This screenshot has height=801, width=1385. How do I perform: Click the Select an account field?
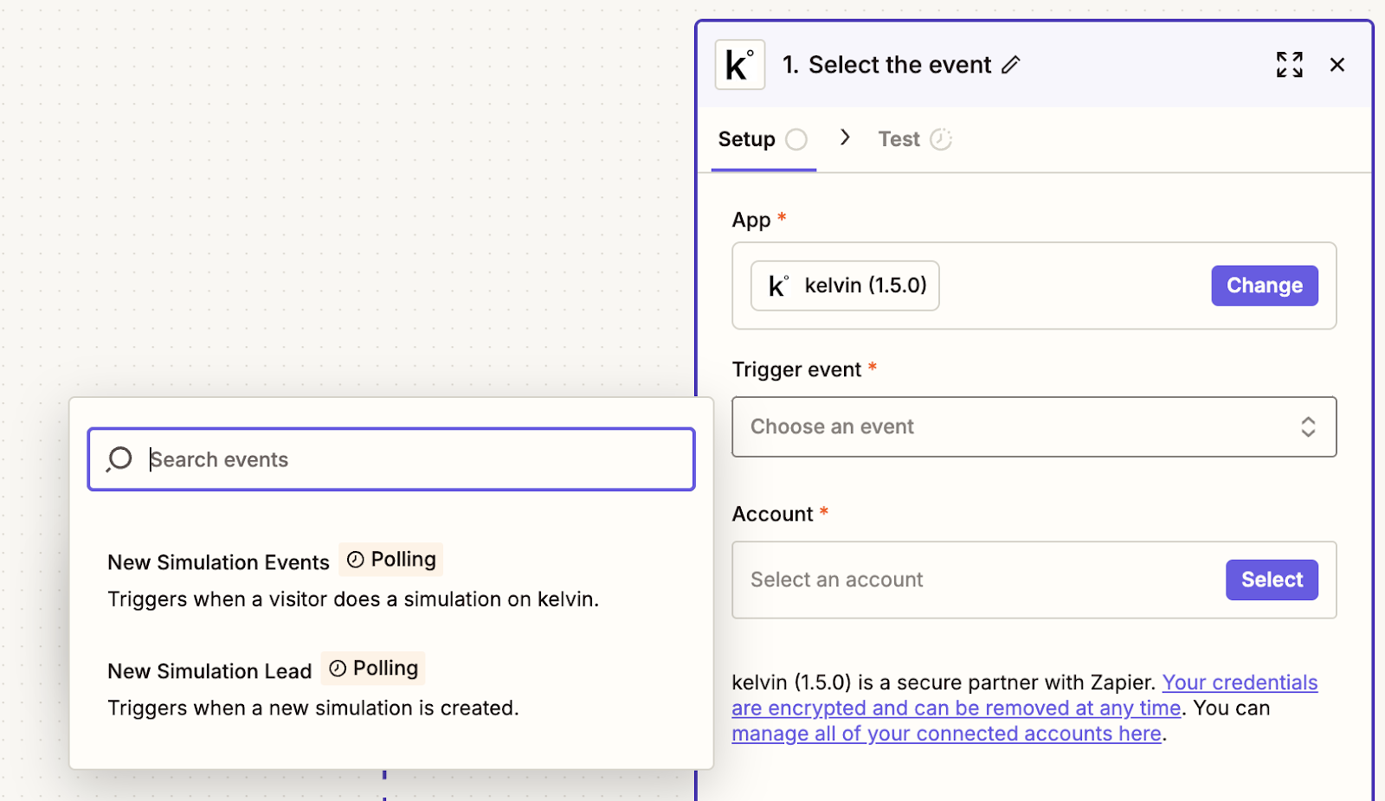pos(1034,580)
